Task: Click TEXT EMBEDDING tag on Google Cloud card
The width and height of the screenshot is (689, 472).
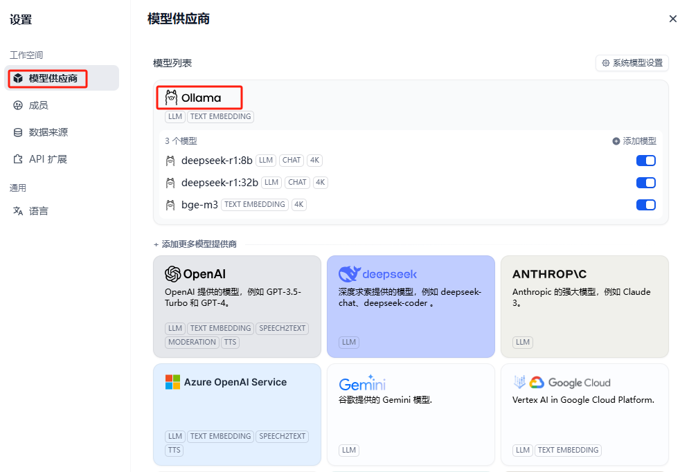Action: (x=568, y=450)
